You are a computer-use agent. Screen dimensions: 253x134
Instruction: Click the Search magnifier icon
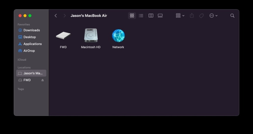[232, 15]
